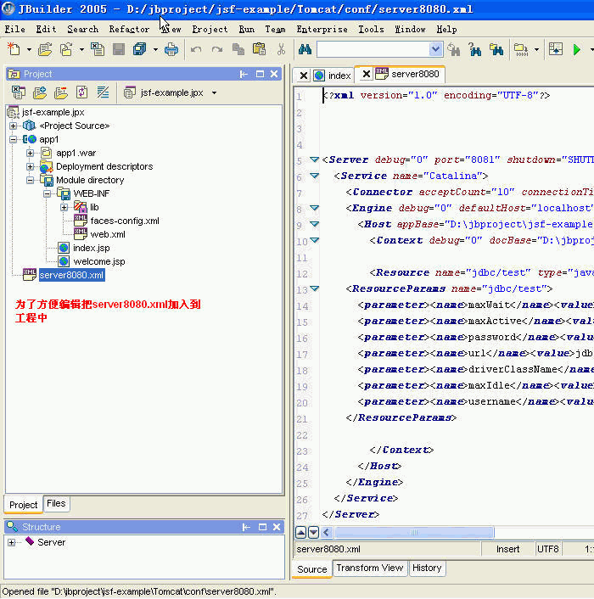This screenshot has height=599, width=594.
Task: Open the Refactor menu
Action: (129, 30)
